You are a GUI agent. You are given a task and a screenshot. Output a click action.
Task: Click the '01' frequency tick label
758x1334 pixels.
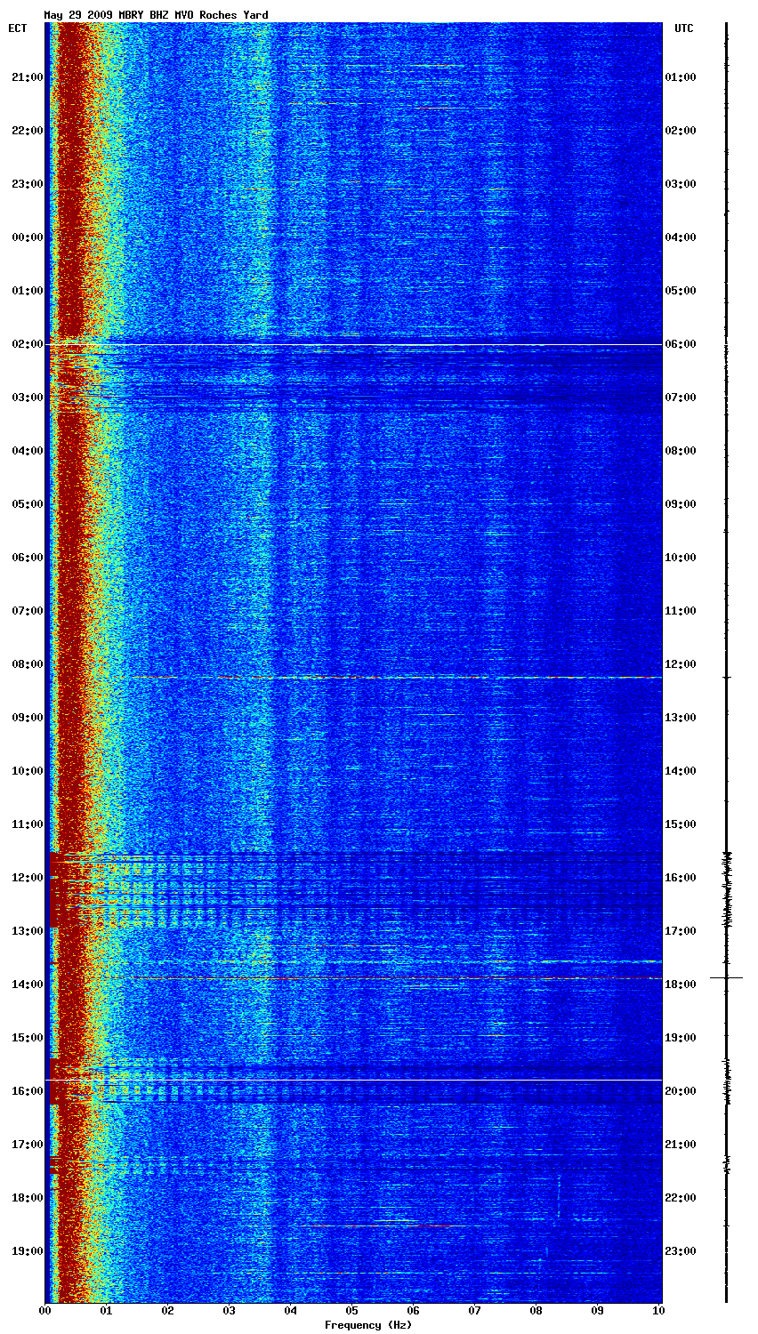[x=107, y=1311]
